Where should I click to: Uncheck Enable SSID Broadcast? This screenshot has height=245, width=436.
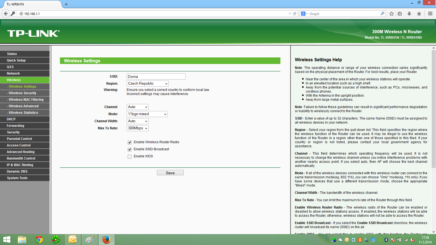coord(130,149)
